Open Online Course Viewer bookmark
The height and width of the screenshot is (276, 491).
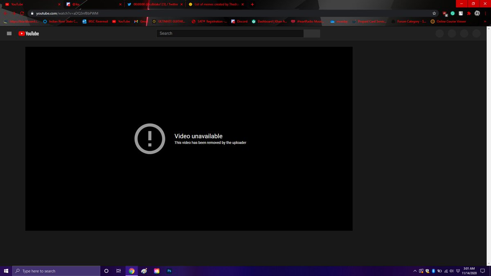coord(448,21)
